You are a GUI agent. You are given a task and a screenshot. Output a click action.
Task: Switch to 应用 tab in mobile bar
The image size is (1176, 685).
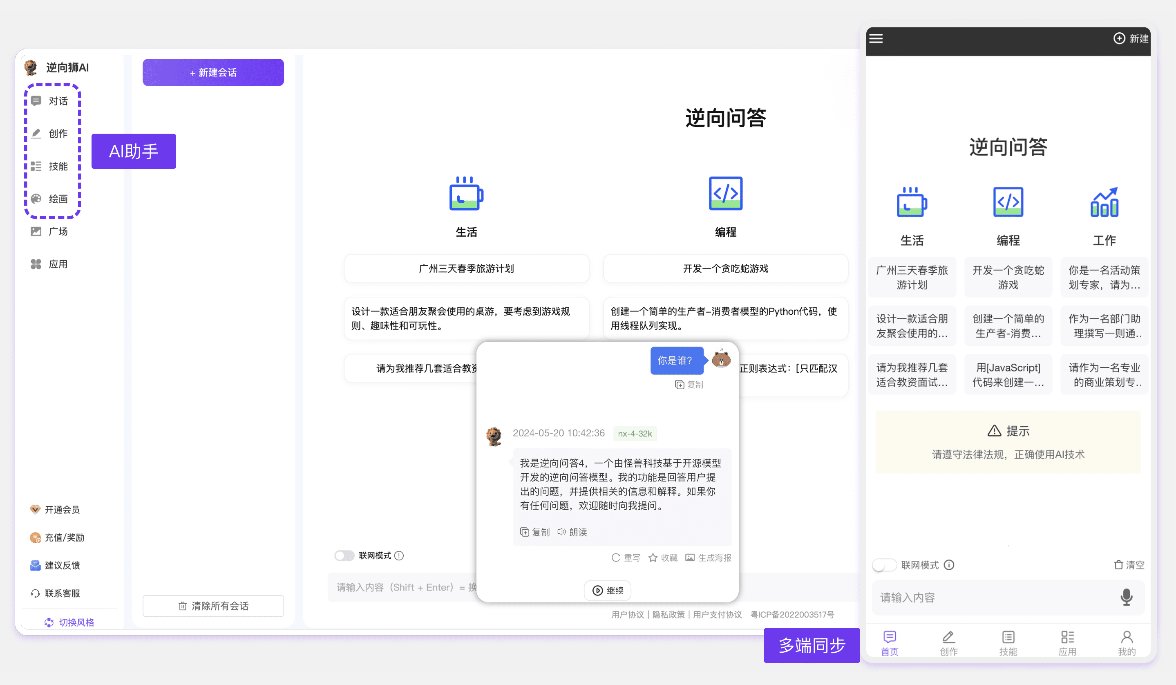click(1067, 643)
